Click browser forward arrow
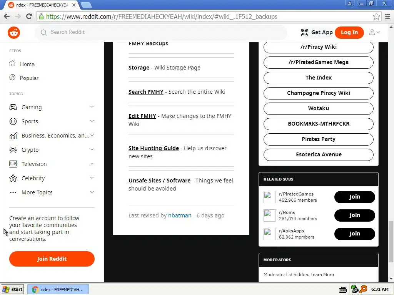Image resolution: width=394 pixels, height=295 pixels. [x=18, y=17]
